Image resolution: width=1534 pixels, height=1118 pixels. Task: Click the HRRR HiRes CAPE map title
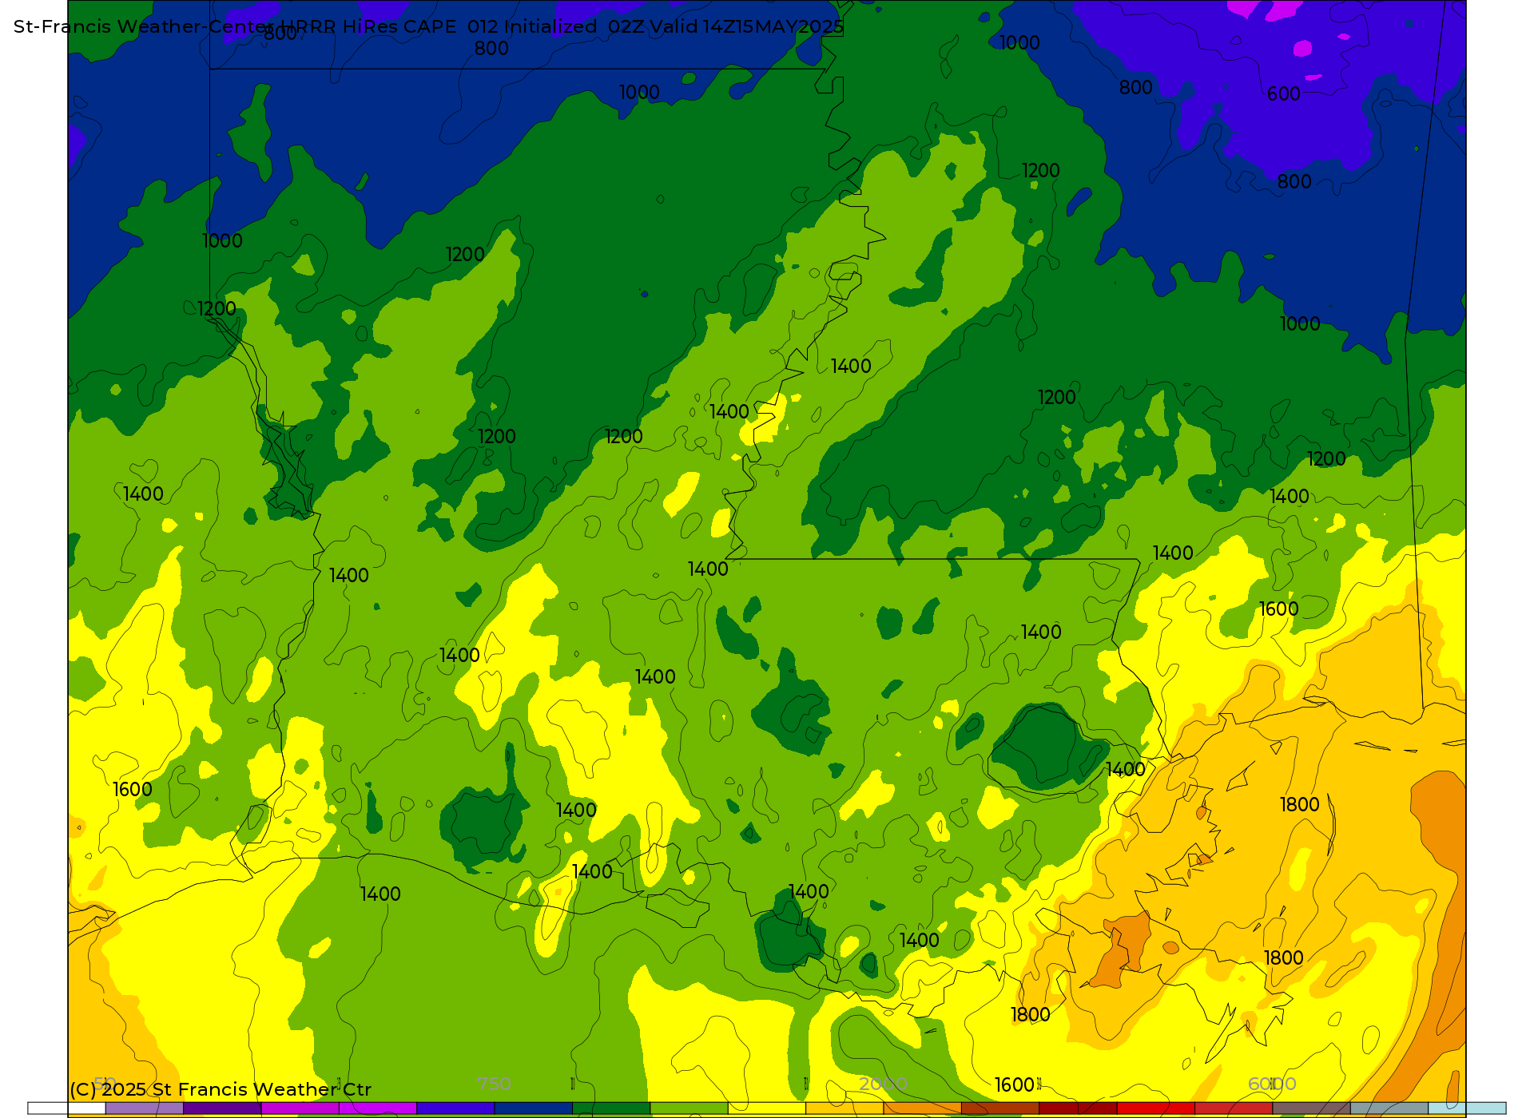point(428,26)
